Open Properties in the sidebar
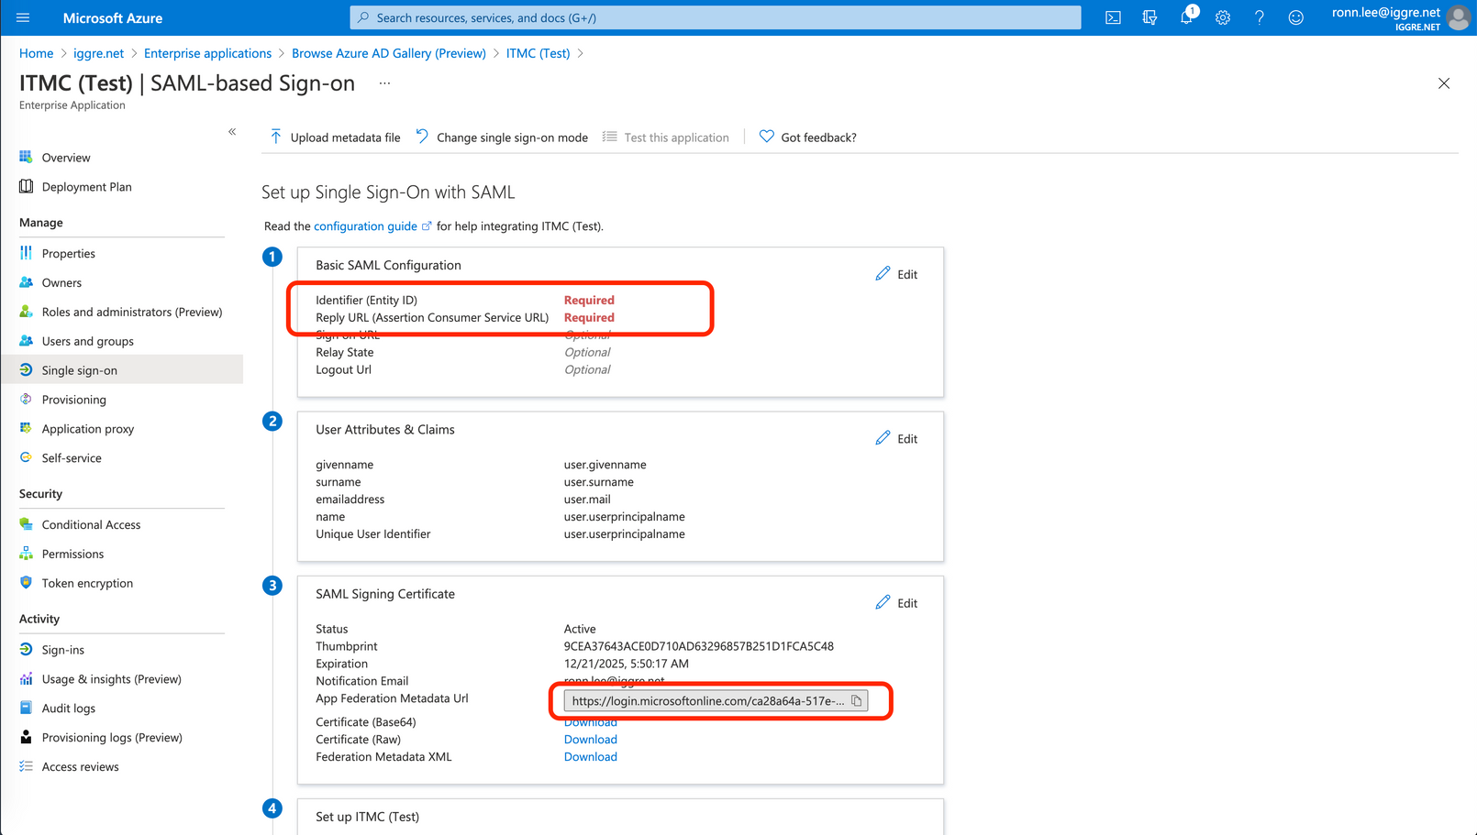The height and width of the screenshot is (835, 1477). [x=69, y=254]
